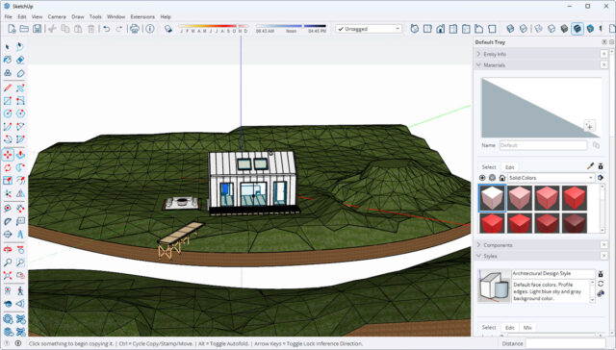Click the Create Material button
The image size is (616, 350).
coord(589,126)
